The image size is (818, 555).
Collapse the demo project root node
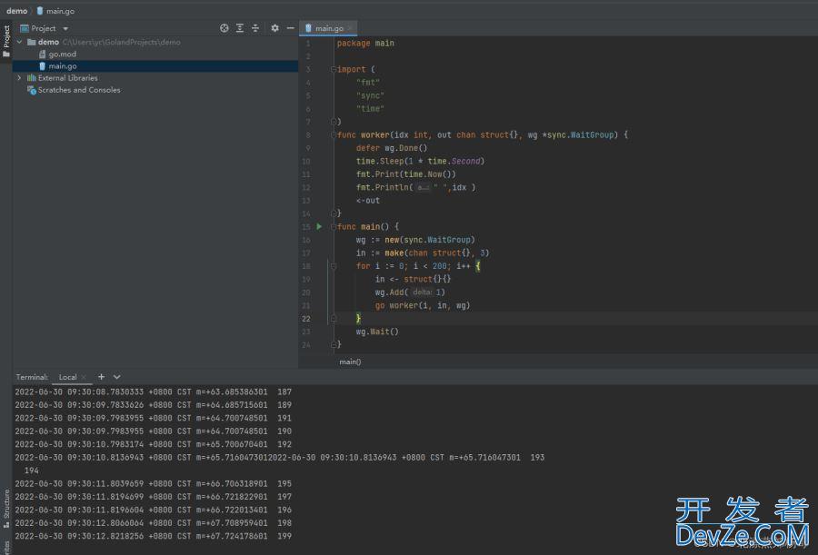pos(19,42)
